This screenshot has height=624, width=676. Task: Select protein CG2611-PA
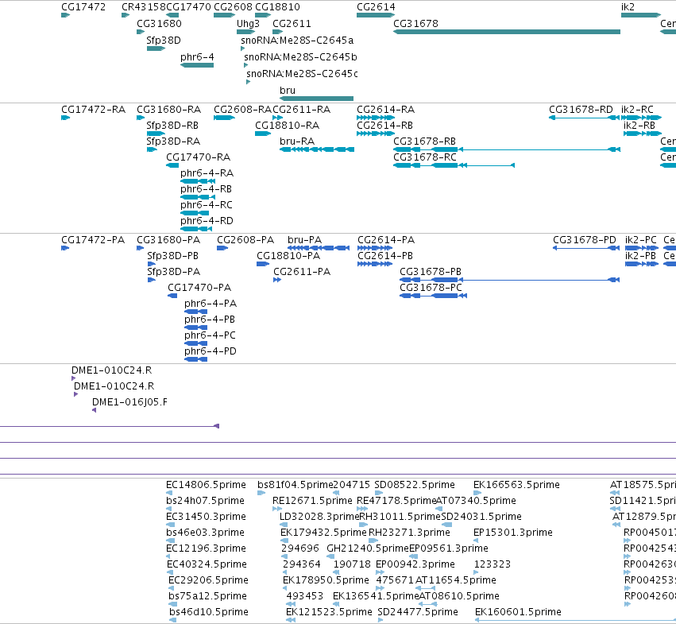point(302,272)
